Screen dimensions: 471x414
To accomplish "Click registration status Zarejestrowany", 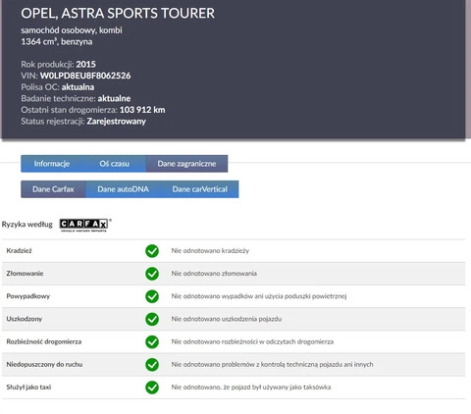I will point(117,122).
